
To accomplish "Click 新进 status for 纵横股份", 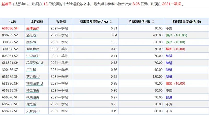I will click(169, 98).
